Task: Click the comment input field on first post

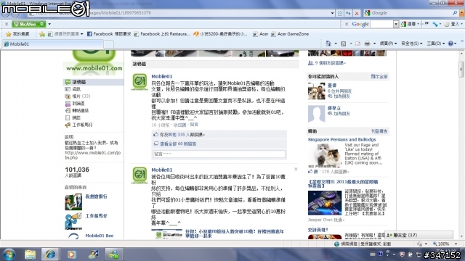Action: tap(219, 154)
